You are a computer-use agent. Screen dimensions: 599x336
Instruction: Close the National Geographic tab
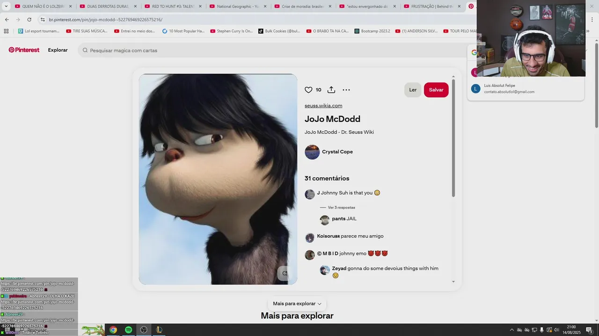tap(265, 7)
